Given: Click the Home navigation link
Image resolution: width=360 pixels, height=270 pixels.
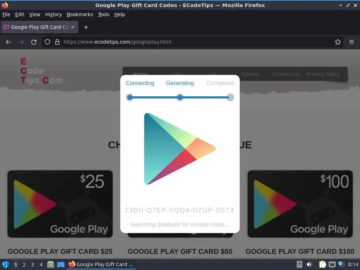Looking at the screenshot, I should pos(140,74).
